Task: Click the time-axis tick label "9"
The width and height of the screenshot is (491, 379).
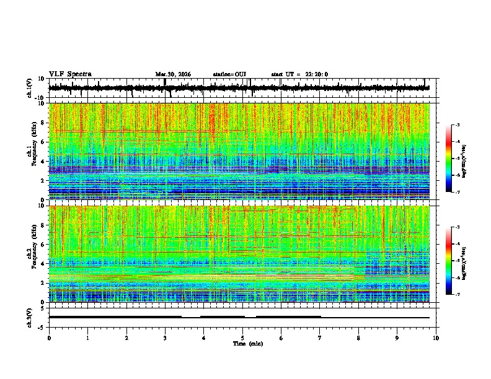Action: pos(397,338)
